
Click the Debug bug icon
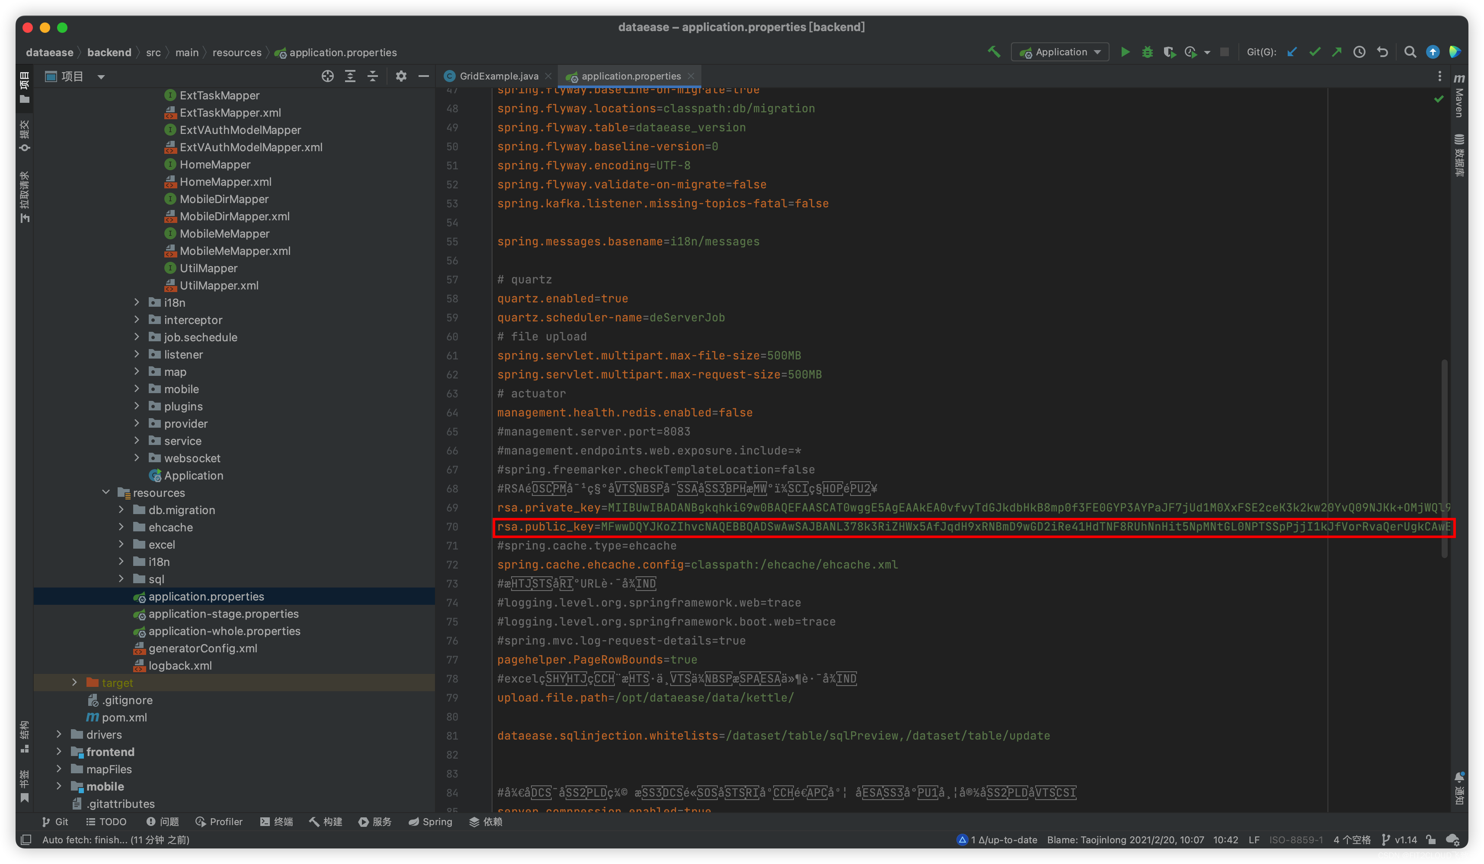click(1147, 52)
